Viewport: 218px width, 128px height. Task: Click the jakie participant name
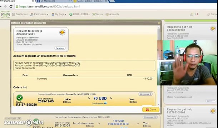tap(68, 99)
